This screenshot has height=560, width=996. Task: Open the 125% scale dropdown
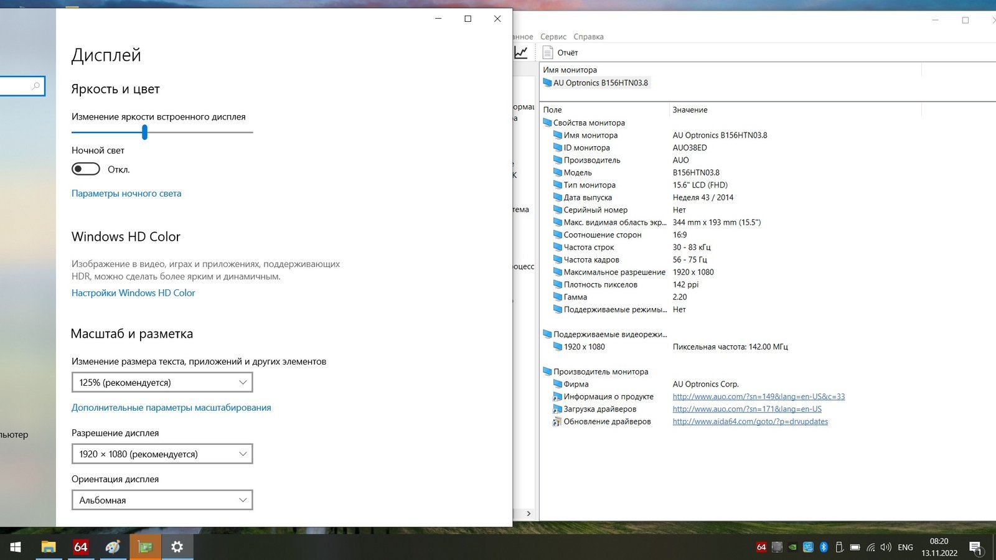[162, 383]
